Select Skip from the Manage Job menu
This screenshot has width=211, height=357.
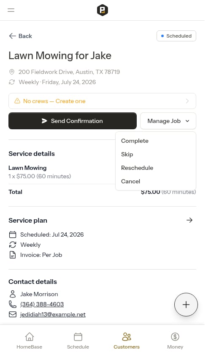point(127,154)
